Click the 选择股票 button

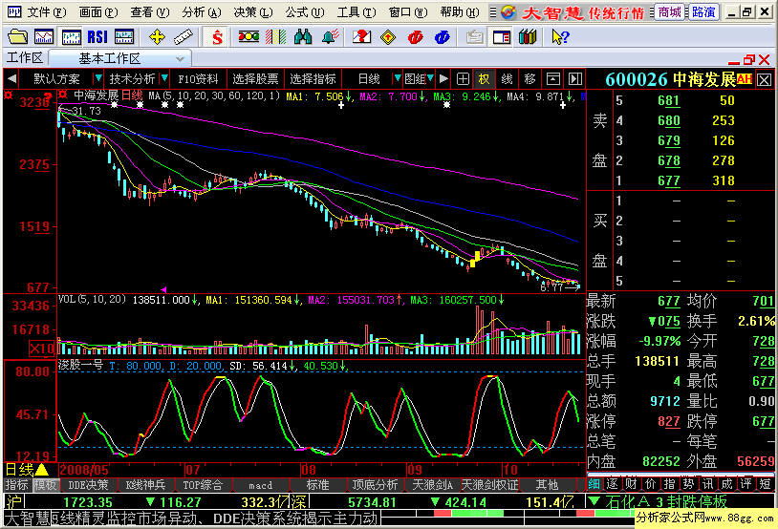coord(255,79)
